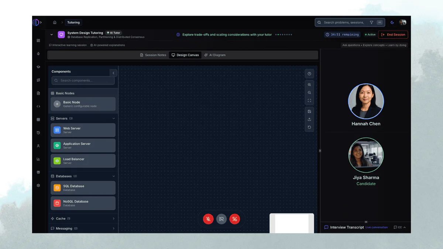Click the Search components input field
Image resolution: width=443 pixels, height=249 pixels.
pyautogui.click(x=83, y=80)
